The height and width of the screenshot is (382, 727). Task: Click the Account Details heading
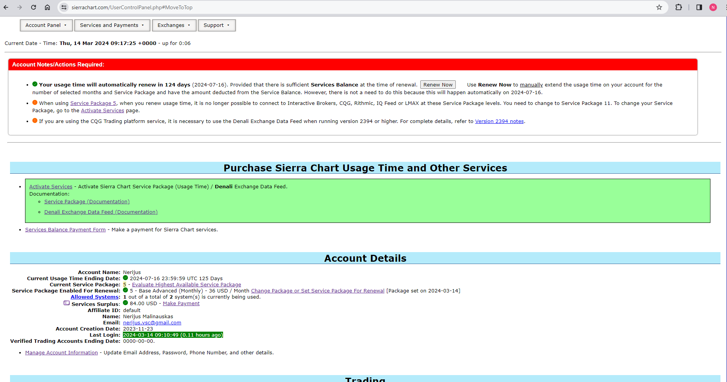365,258
